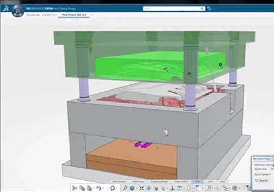Click the magnifier search icon in bottom toolbar
The height and width of the screenshot is (192, 274).
tap(125, 188)
